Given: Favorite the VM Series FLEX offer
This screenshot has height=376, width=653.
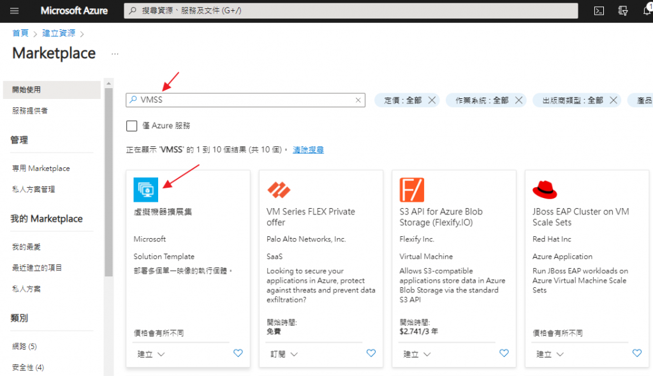Looking at the screenshot, I should point(371,353).
